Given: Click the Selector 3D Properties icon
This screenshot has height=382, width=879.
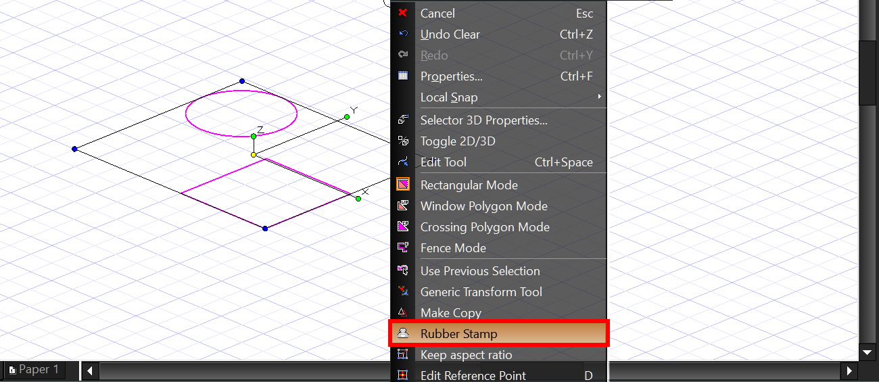Looking at the screenshot, I should tap(403, 120).
